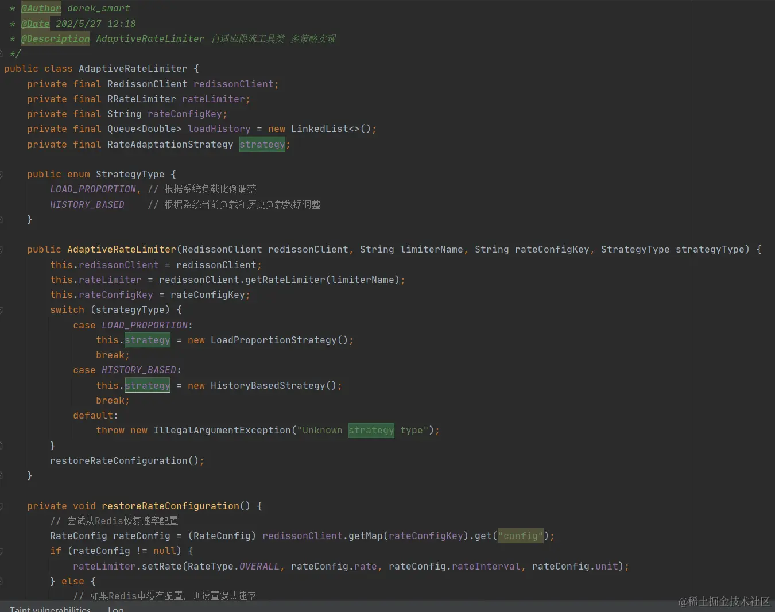Click AdaptiveRateLimiter in the class declaration line
Image resolution: width=775 pixels, height=612 pixels.
[x=133, y=69]
